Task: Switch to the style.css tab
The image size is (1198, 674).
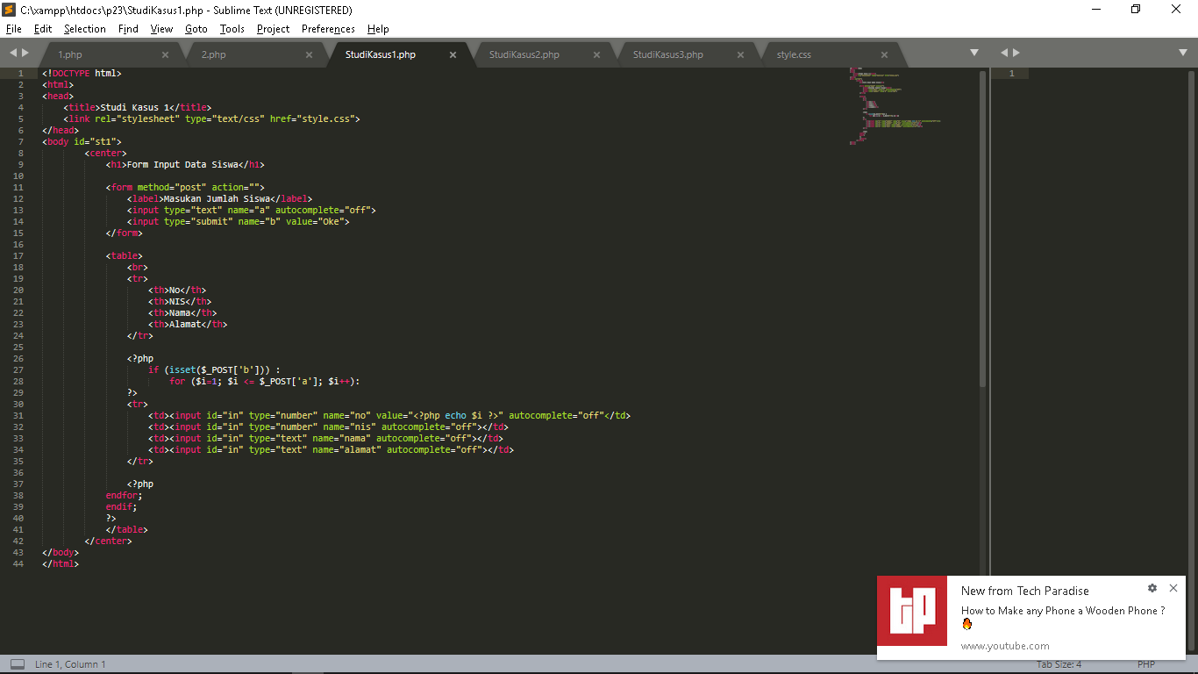Action: [793, 54]
